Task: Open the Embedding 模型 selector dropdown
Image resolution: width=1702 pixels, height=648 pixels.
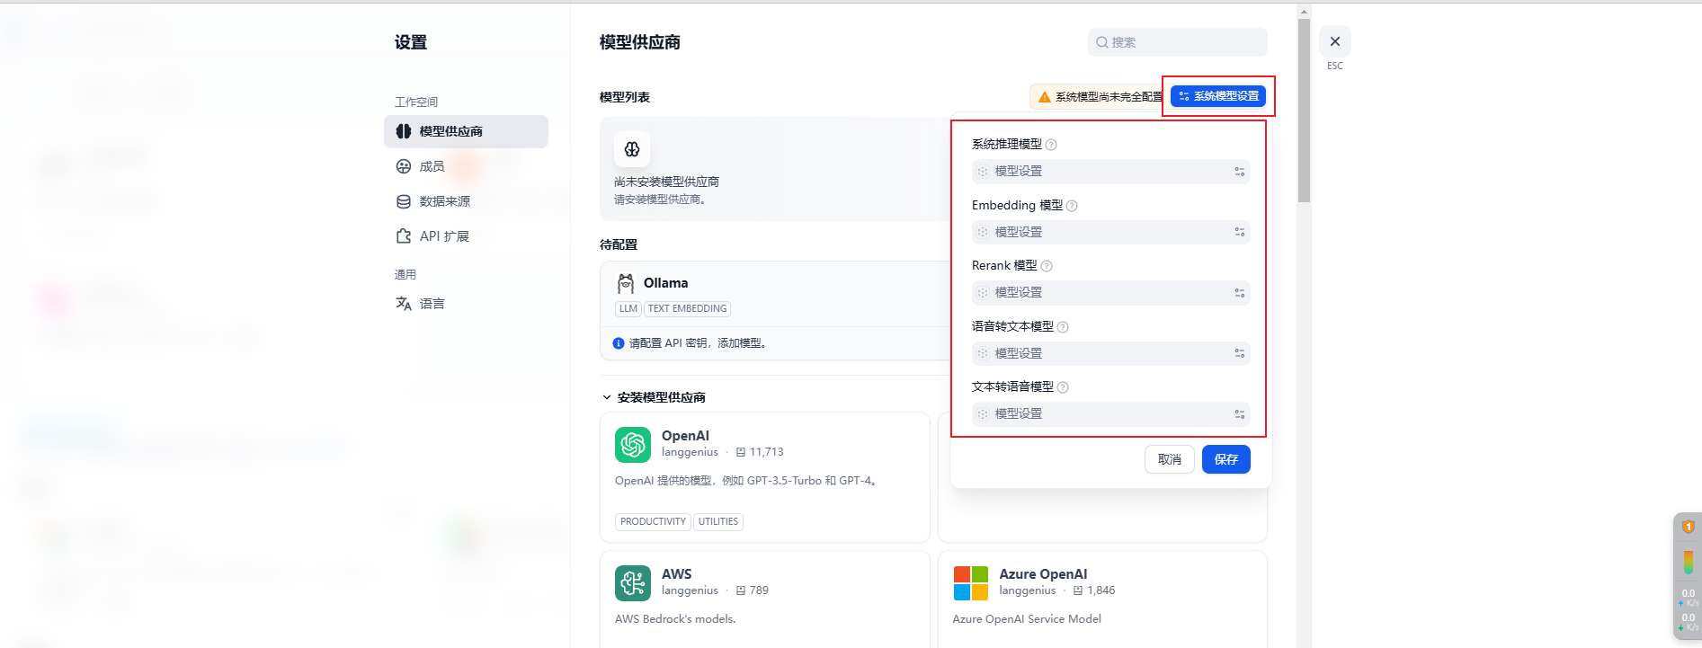Action: pos(1111,233)
